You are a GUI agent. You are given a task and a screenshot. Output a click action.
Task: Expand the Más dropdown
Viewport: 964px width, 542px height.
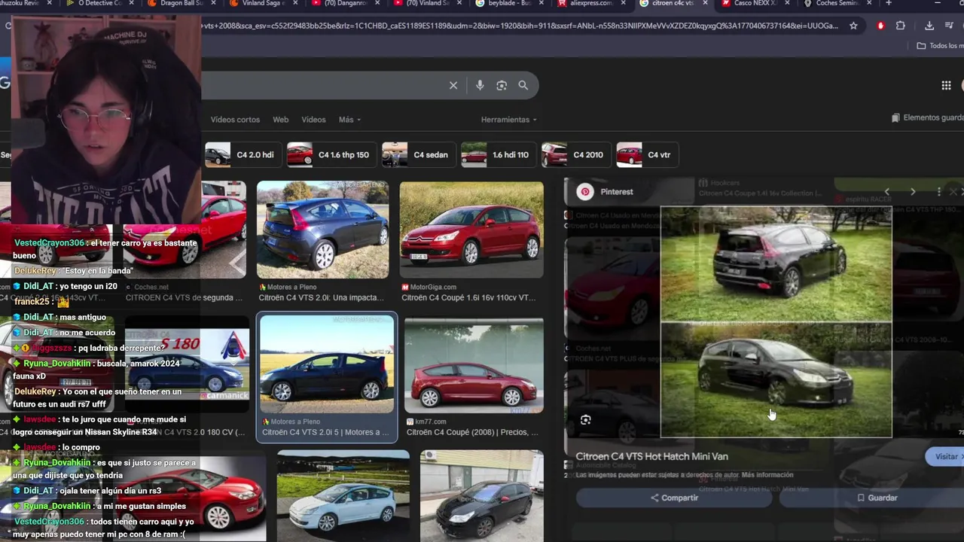[x=349, y=120]
